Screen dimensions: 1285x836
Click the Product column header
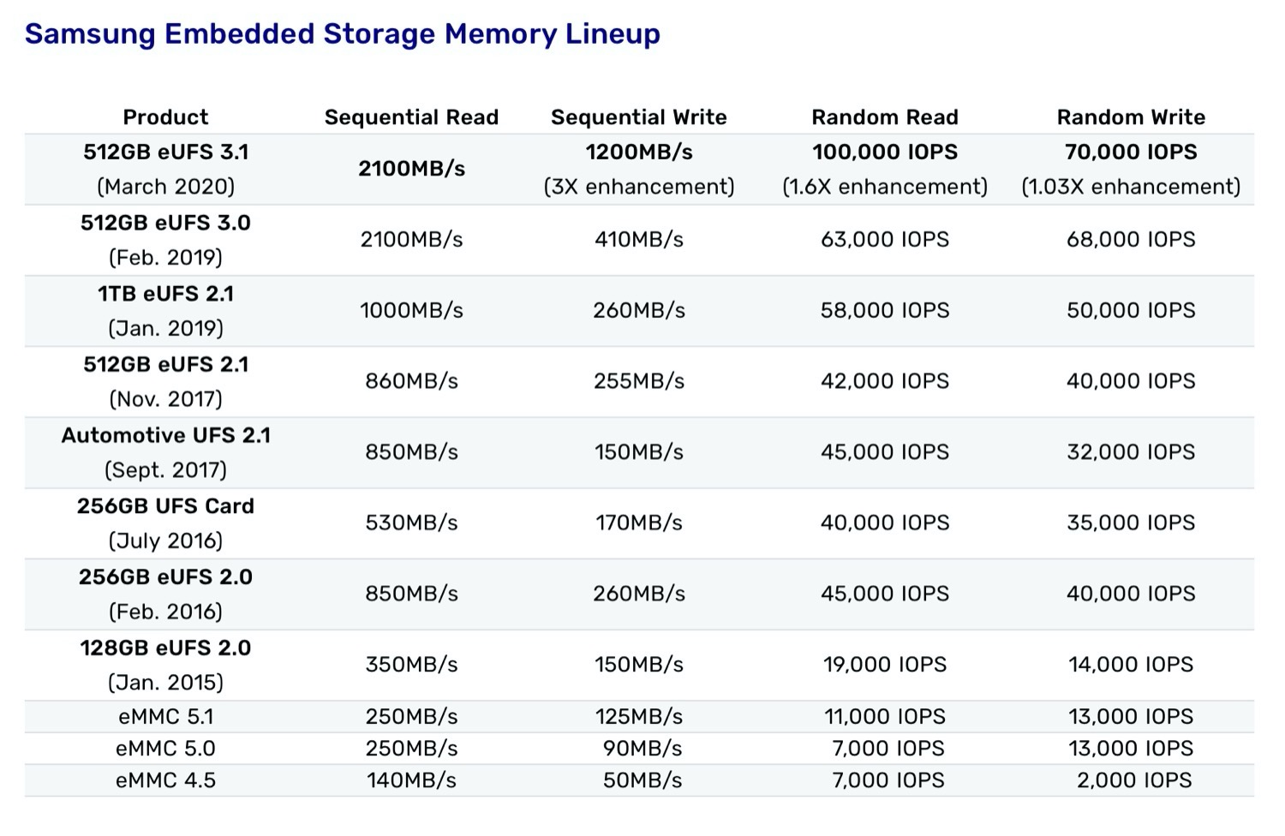pos(165,117)
